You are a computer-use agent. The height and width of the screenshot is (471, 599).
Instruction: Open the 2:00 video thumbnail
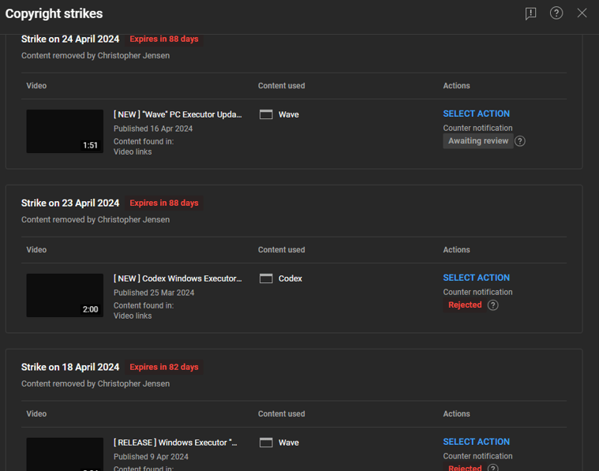coord(65,295)
